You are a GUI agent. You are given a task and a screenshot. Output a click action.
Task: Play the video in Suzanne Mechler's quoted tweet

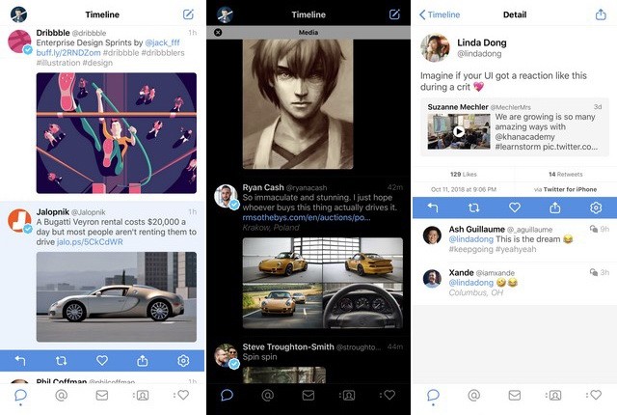pyautogui.click(x=459, y=131)
